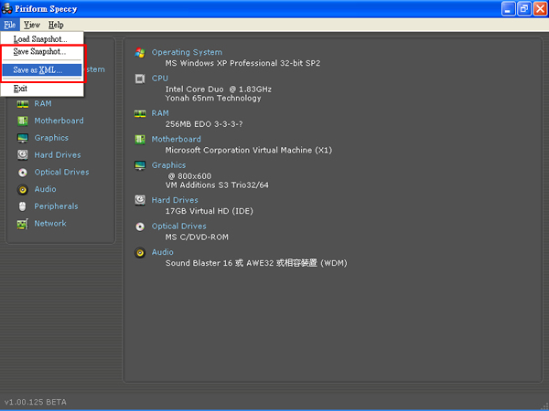The width and height of the screenshot is (549, 411).
Task: Click the CPU heading in the summary
Action: [x=159, y=79]
